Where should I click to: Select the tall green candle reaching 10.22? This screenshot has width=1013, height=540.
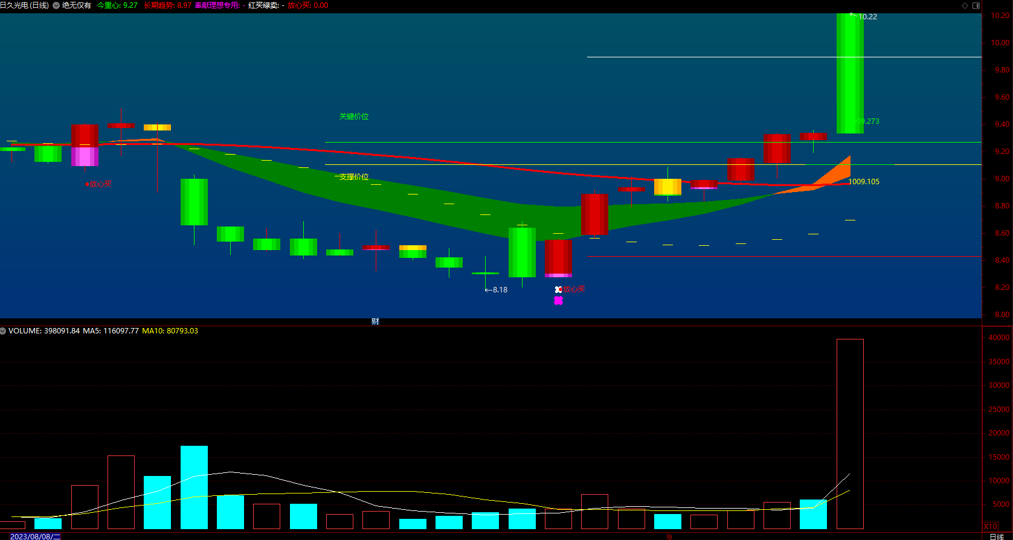pyautogui.click(x=850, y=73)
